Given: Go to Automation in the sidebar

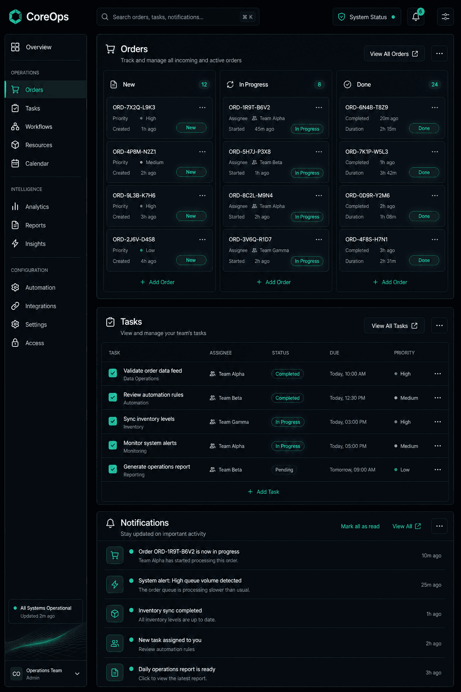Looking at the screenshot, I should (x=45, y=287).
